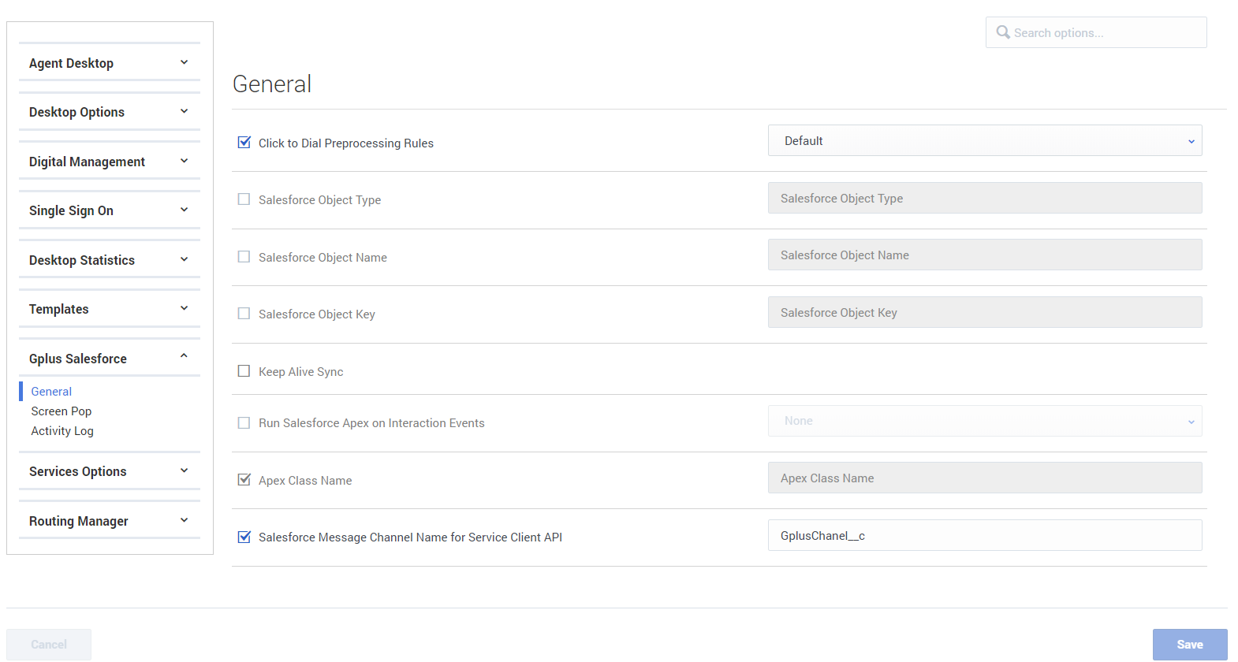Open the Default preprocessing rules dropdown
The height and width of the screenshot is (662, 1238).
tap(984, 141)
